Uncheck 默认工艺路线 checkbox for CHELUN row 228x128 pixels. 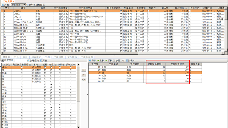pos(121,11)
